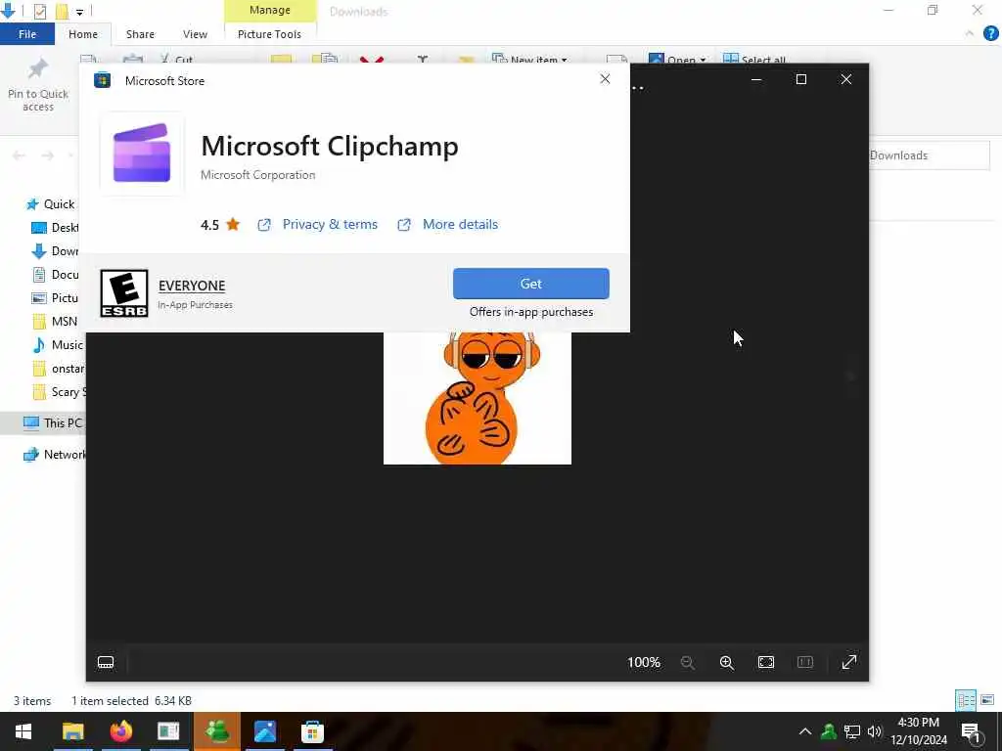Click the 100% zoom level in Photos
Image resolution: width=1002 pixels, height=751 pixels.
[644, 662]
